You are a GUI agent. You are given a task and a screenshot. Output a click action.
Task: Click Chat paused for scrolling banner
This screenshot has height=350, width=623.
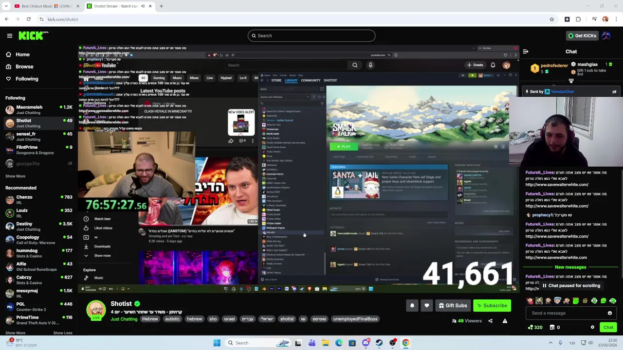[570, 286]
